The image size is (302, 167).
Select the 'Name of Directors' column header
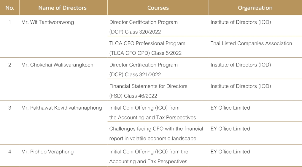click(62, 8)
